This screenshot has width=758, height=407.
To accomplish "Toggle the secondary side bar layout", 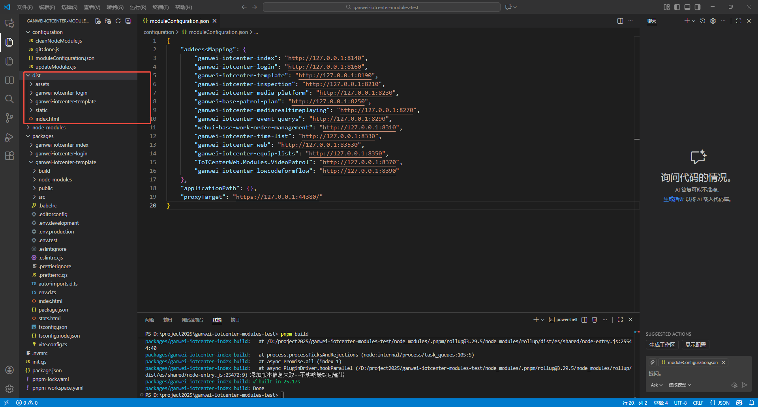I will pos(698,7).
